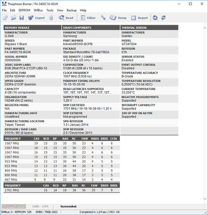Save dump with floppy disk icon
Image resolution: width=208 pixels, height=215 pixels.
pyautogui.click(x=21, y=18)
